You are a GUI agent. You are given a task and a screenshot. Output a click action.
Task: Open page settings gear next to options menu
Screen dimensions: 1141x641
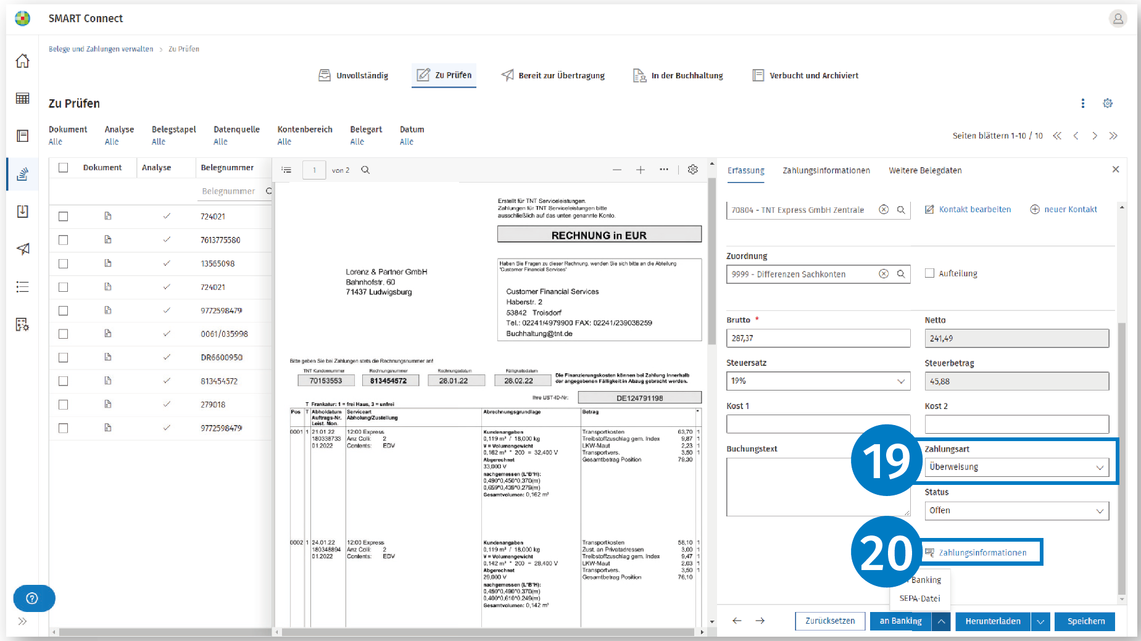point(1108,104)
